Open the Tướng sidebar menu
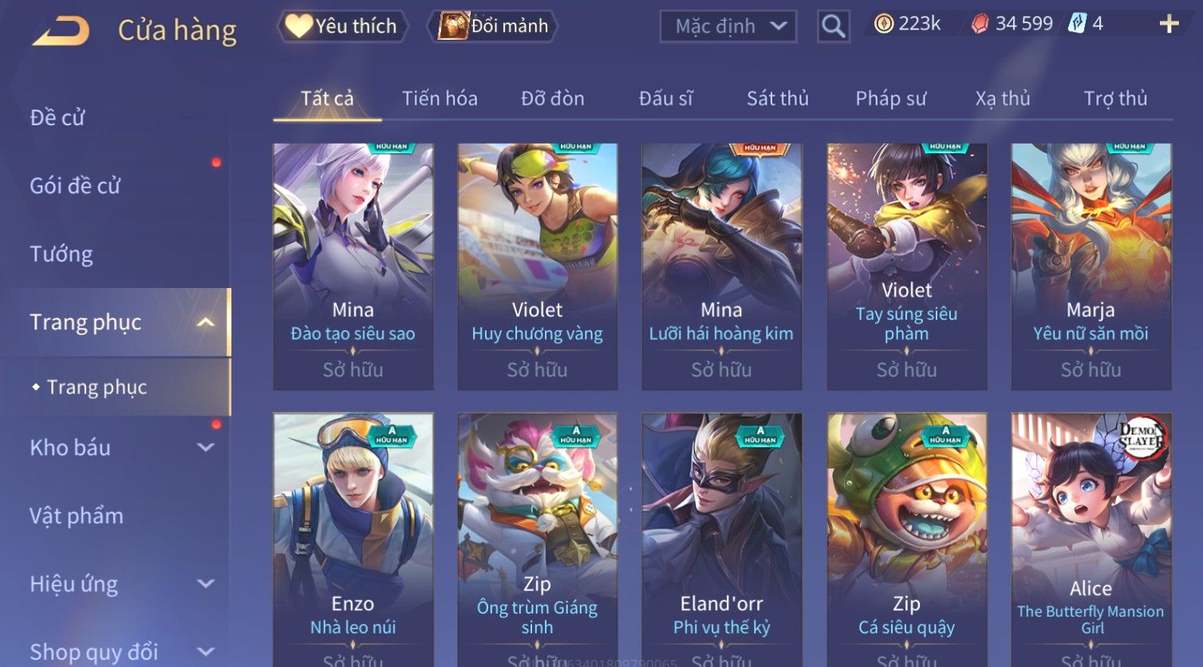Viewport: 1203px width, 667px height. (x=61, y=254)
